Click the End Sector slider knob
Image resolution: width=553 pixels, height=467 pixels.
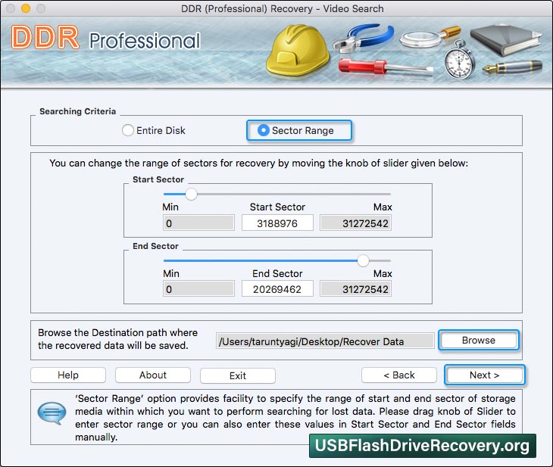pos(363,261)
